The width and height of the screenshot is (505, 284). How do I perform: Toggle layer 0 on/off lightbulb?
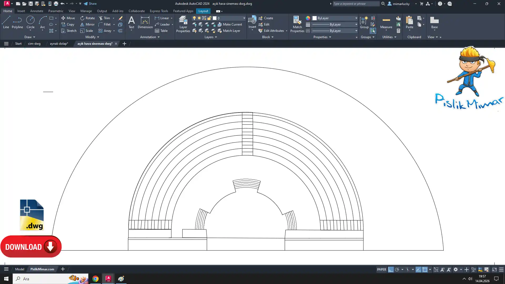(x=194, y=18)
